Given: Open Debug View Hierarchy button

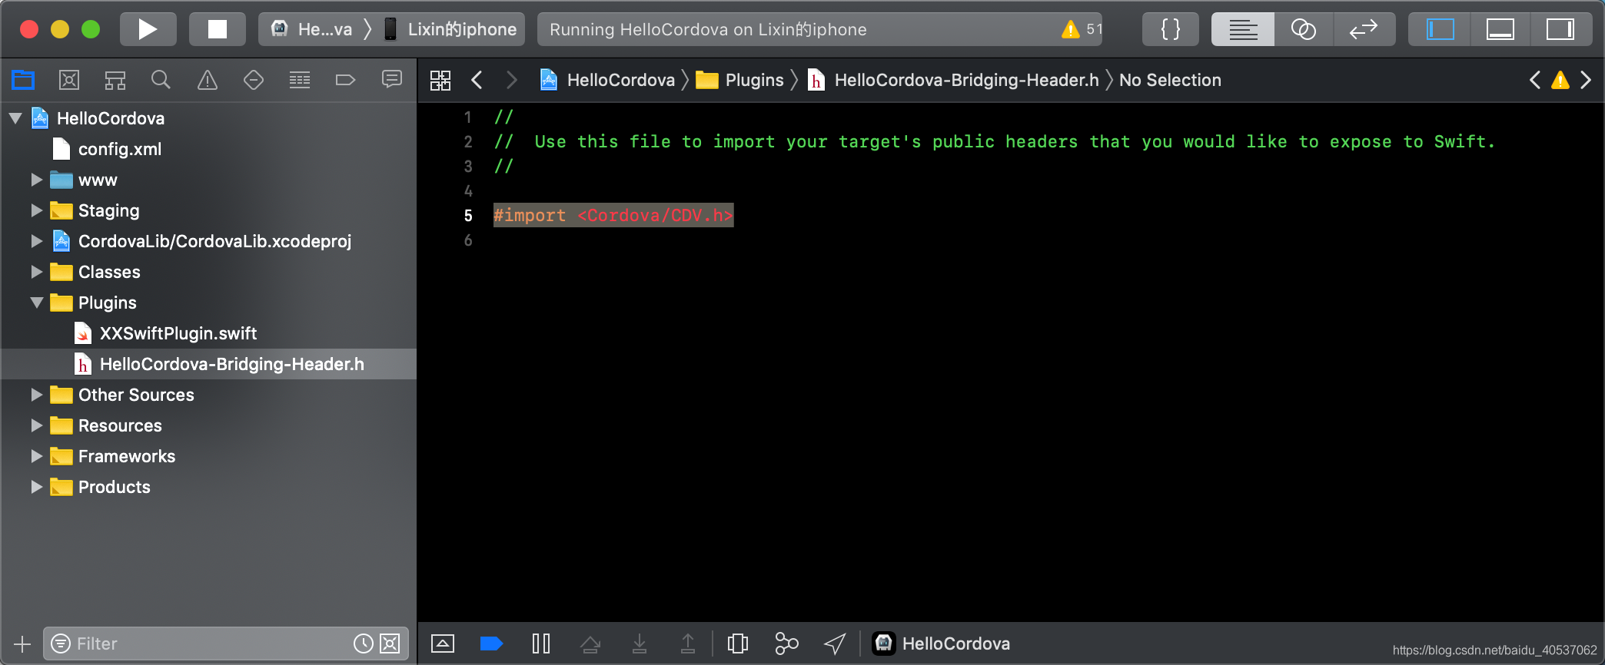Looking at the screenshot, I should pyautogui.click(x=738, y=643).
